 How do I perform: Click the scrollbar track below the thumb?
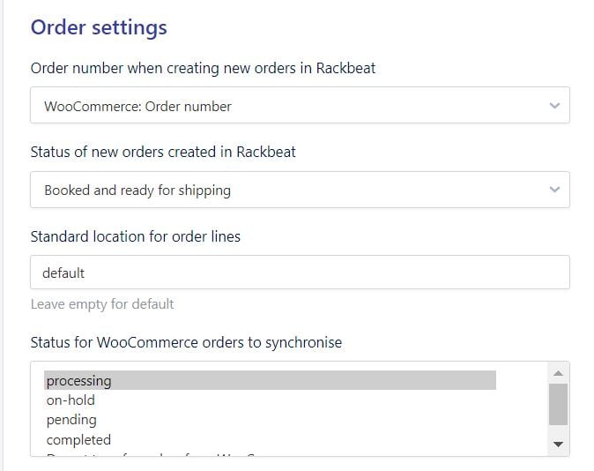click(x=557, y=430)
